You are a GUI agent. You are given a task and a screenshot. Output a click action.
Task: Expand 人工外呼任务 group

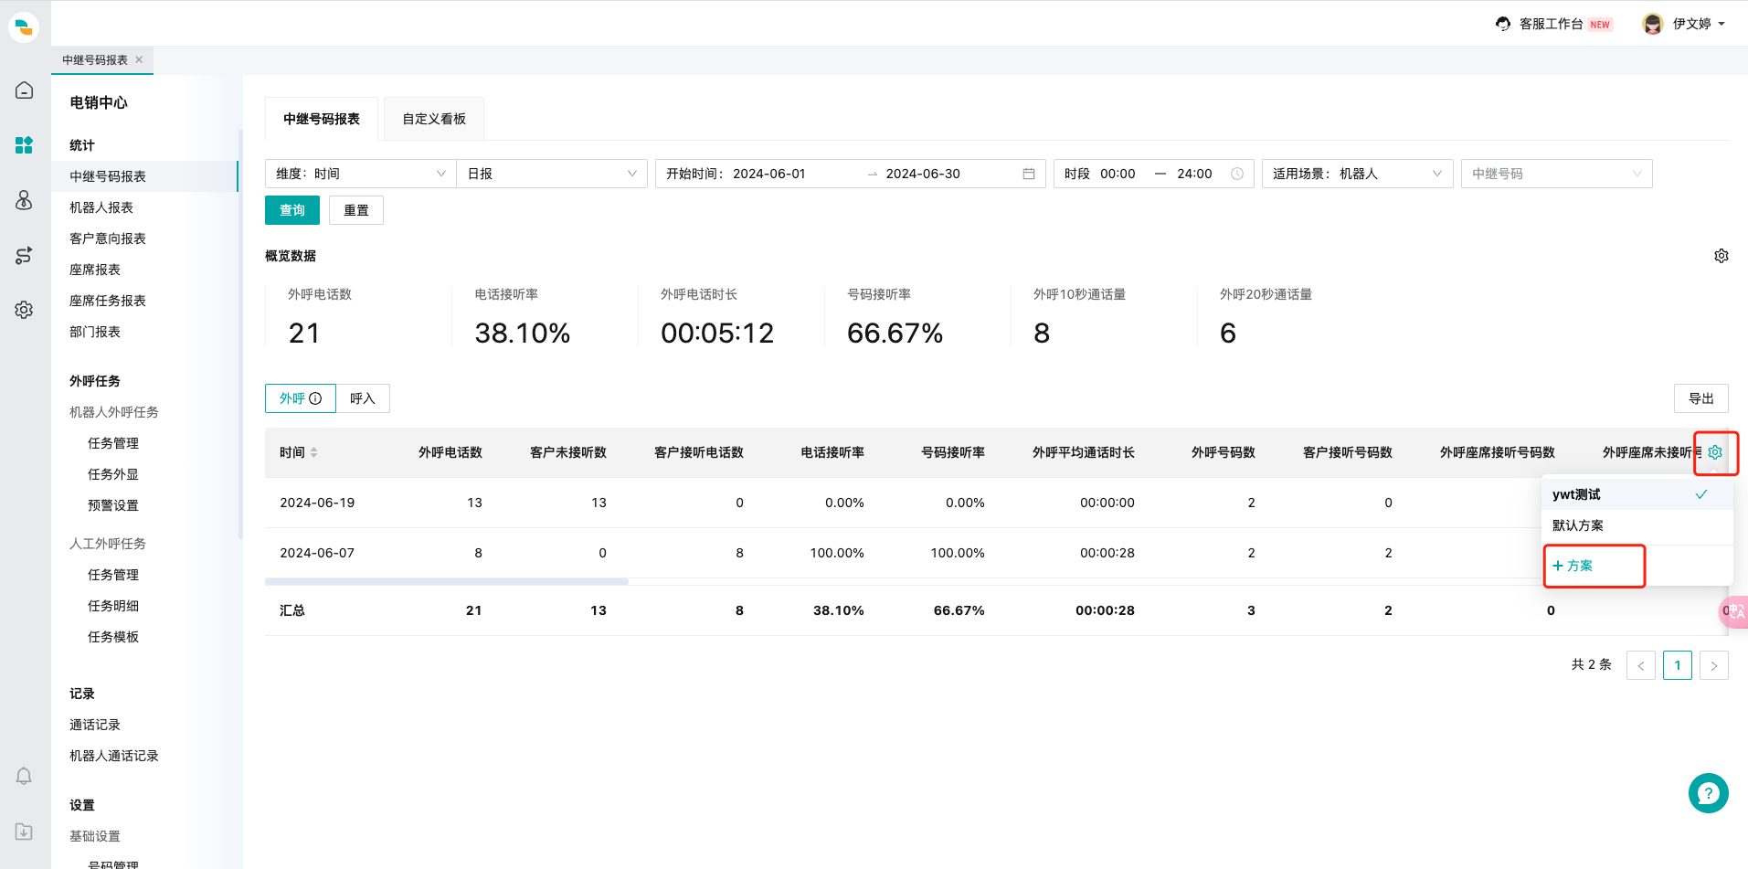pyautogui.click(x=108, y=544)
